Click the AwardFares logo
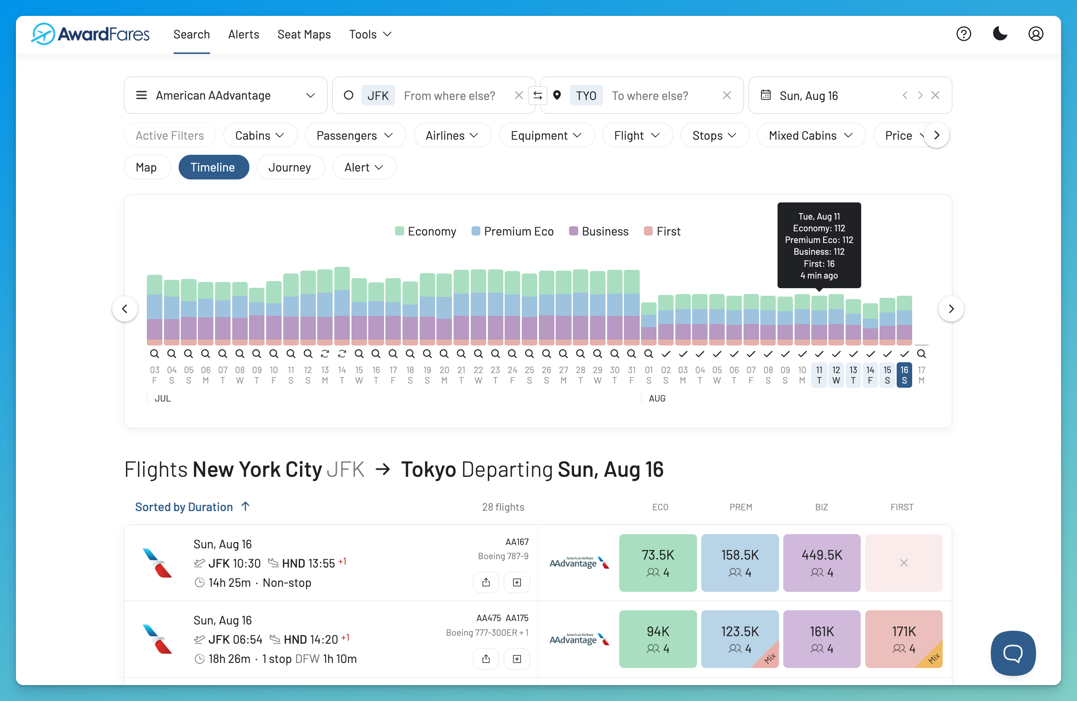 coord(90,34)
